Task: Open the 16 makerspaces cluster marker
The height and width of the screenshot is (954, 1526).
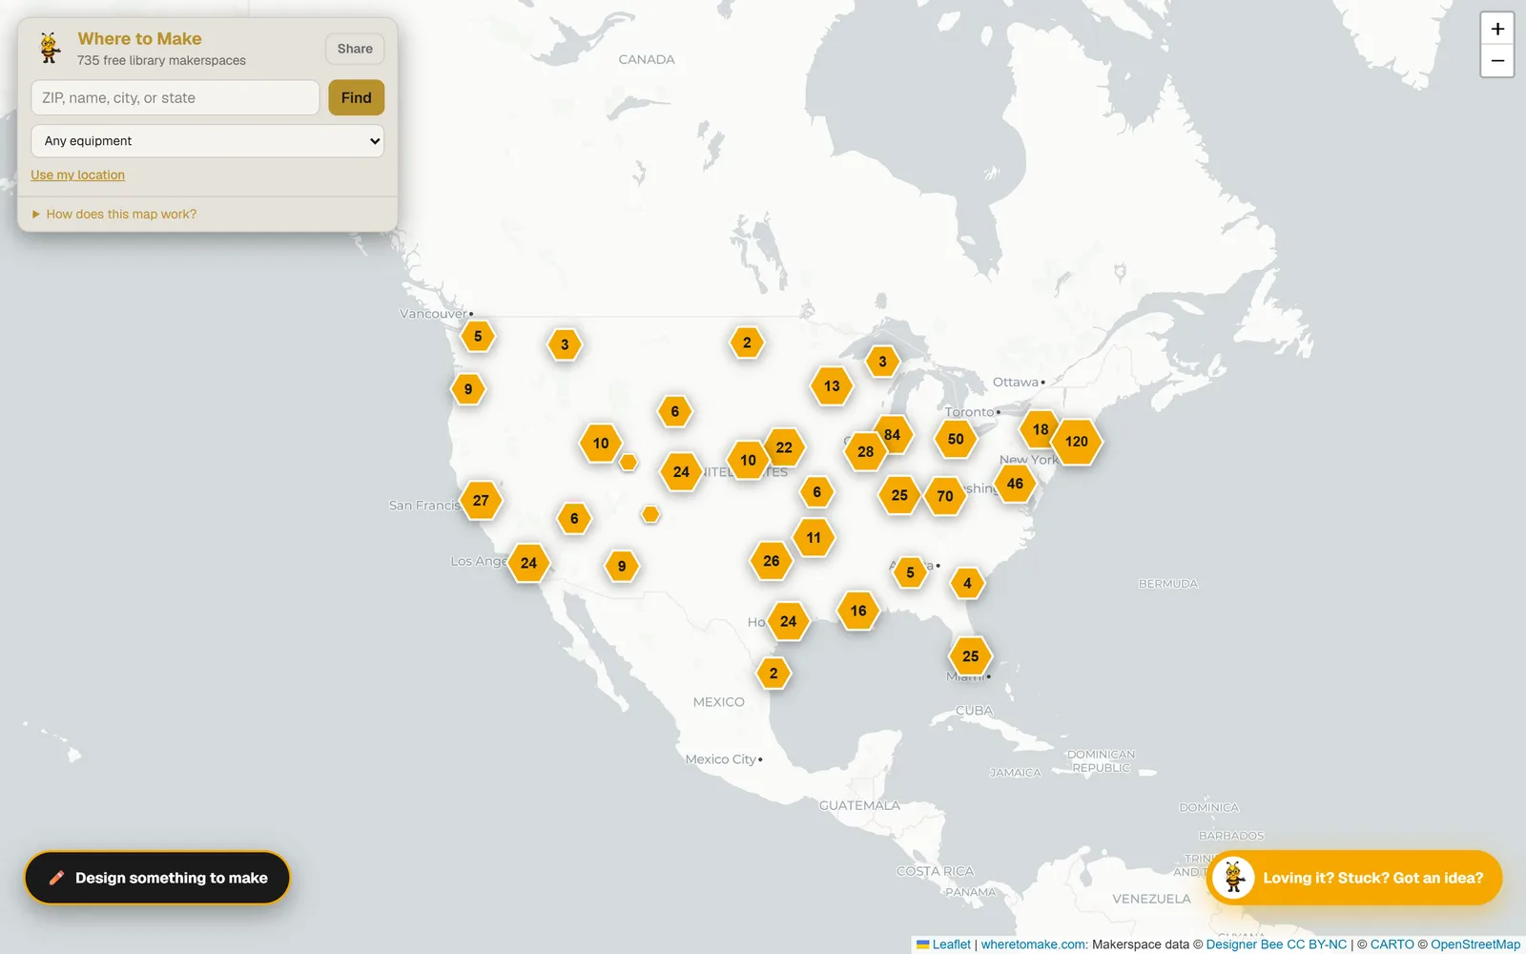Action: tap(858, 611)
